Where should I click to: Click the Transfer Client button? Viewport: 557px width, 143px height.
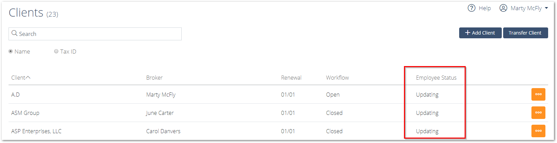(525, 33)
